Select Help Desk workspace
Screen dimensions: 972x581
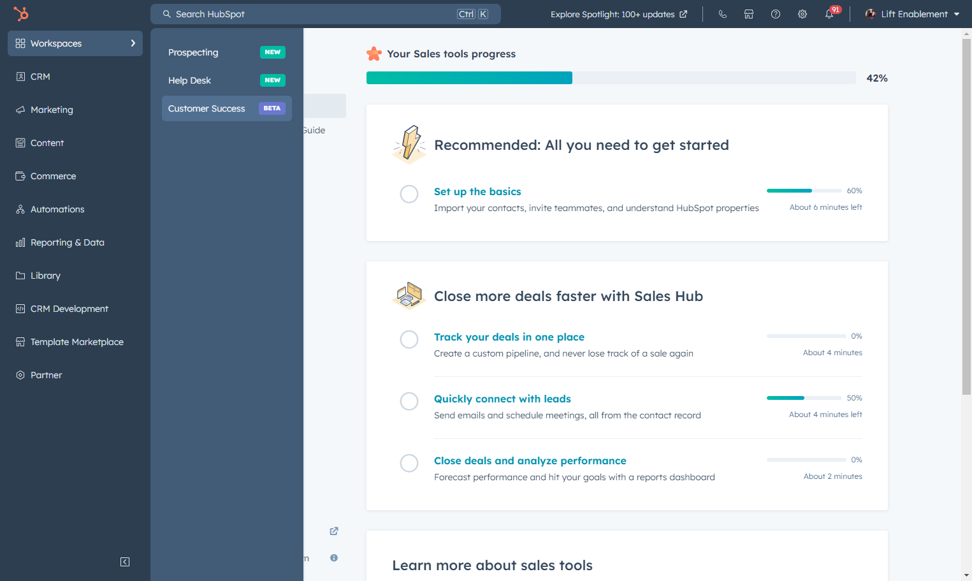pyautogui.click(x=227, y=80)
